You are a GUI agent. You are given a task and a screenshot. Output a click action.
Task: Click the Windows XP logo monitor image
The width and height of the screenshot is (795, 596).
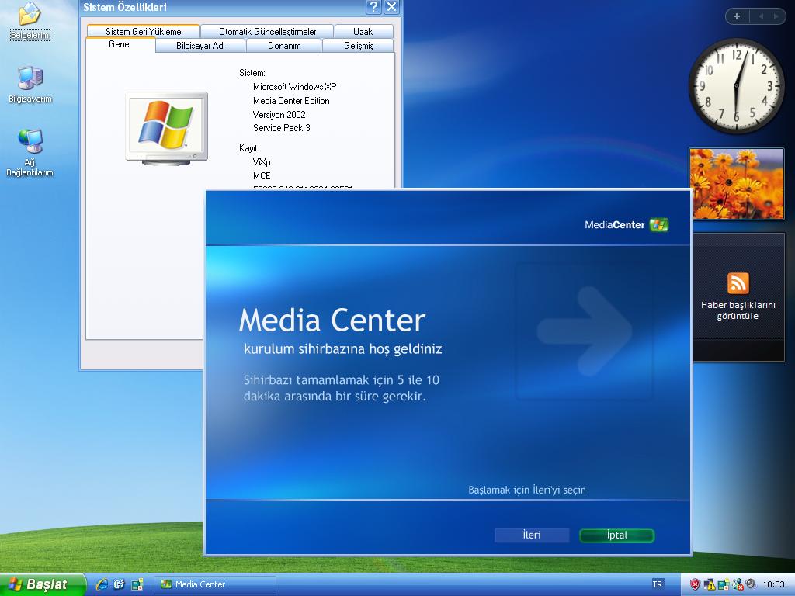tap(167, 128)
